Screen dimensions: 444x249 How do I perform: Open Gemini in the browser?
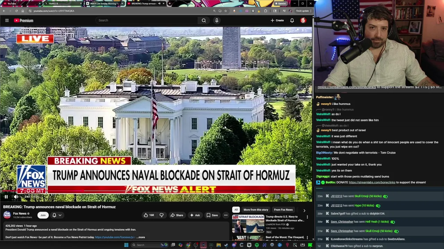280,3
